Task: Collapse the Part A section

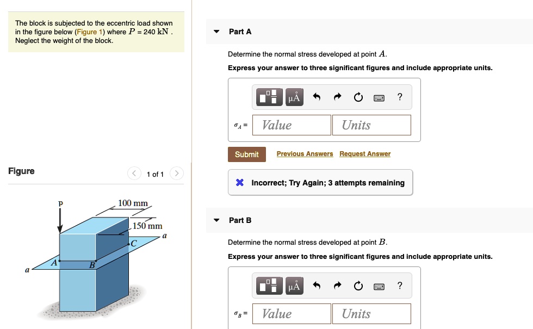Action: (x=216, y=32)
